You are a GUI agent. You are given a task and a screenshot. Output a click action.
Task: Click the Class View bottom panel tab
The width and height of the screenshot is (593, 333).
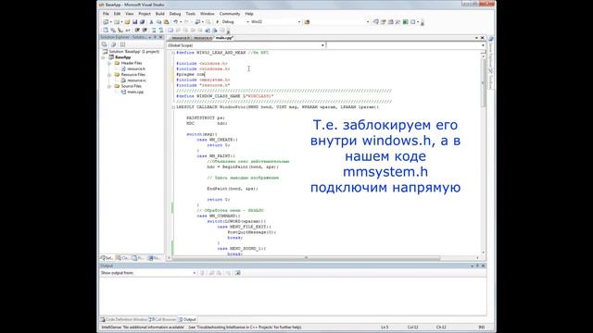pyautogui.click(x=122, y=258)
